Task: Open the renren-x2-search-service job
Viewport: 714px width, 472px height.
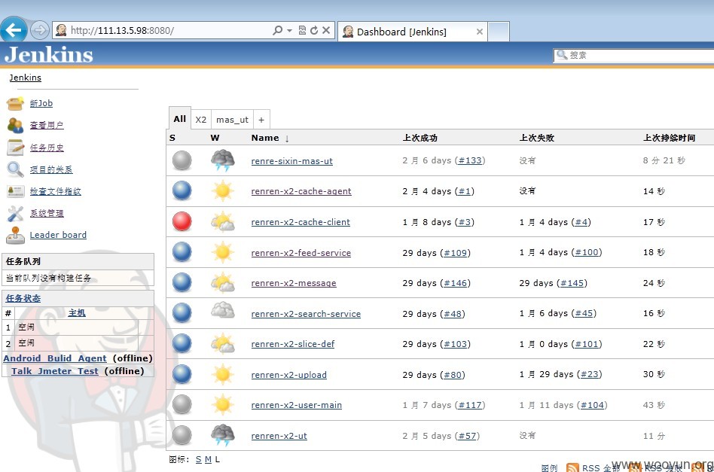Action: (306, 314)
